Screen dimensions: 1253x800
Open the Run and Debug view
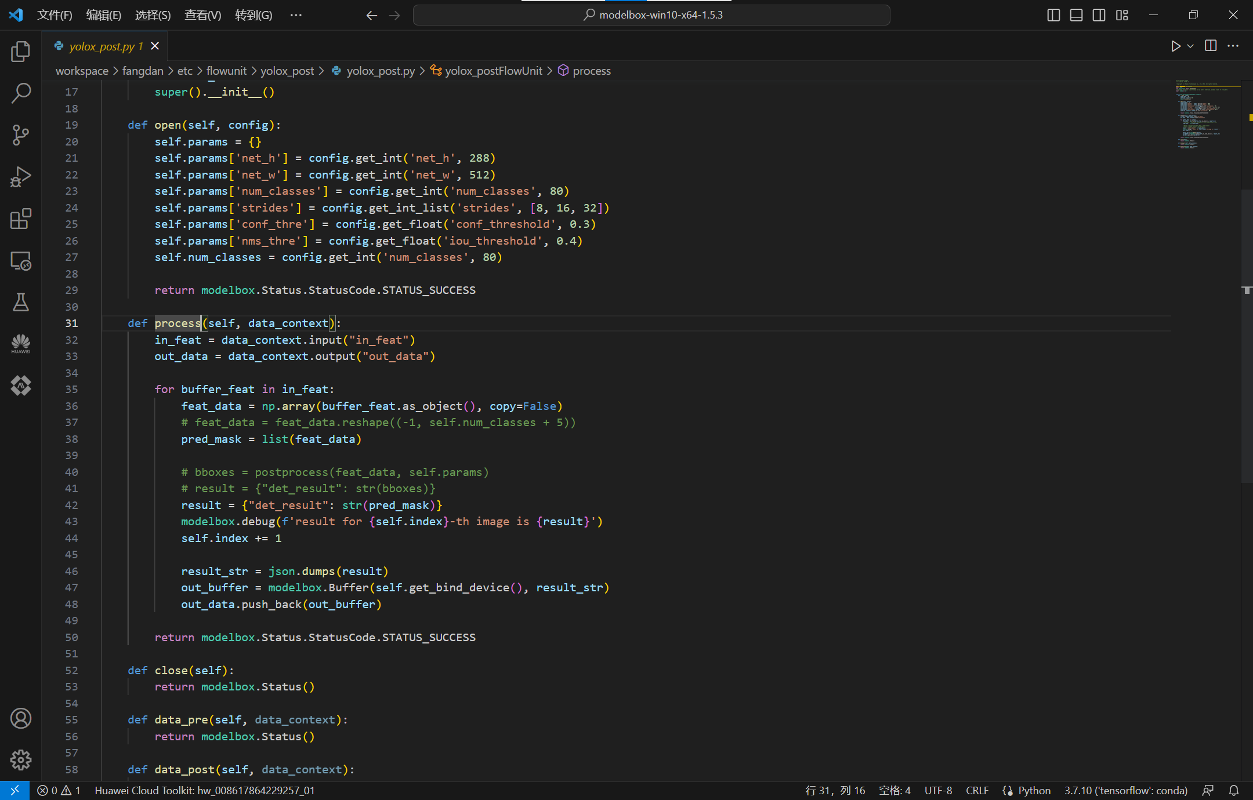21,177
